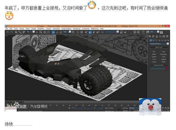The image size is (176, 130).
Task: Toggle Window/Crossing selection mode
Action: [x=48, y=32]
